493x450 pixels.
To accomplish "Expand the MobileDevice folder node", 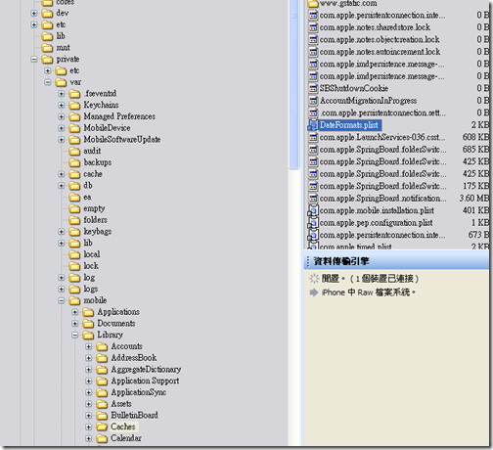I will click(x=62, y=128).
